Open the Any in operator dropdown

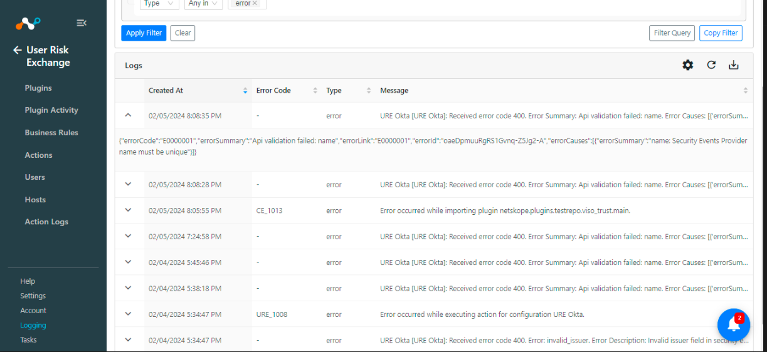pyautogui.click(x=204, y=4)
